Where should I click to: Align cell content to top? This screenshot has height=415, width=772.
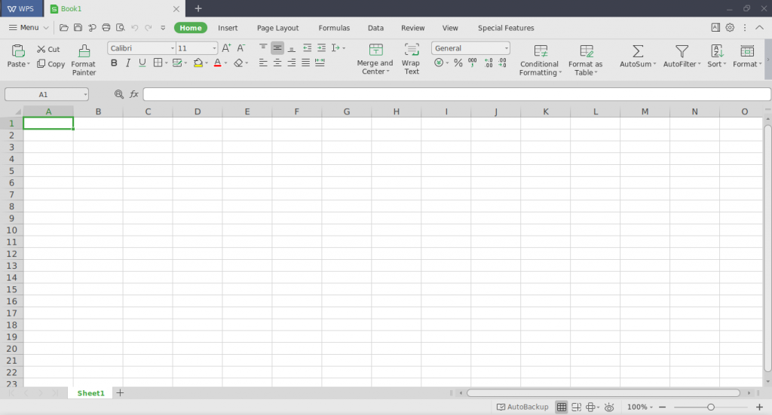(263, 47)
